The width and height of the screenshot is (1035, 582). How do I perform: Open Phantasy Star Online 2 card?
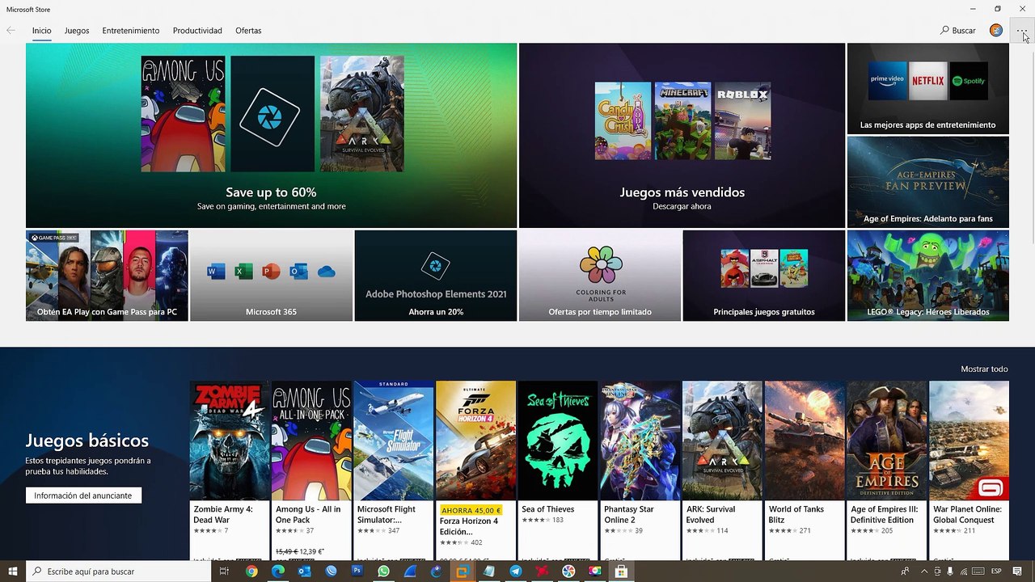click(640, 470)
